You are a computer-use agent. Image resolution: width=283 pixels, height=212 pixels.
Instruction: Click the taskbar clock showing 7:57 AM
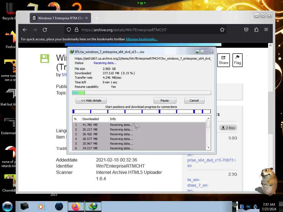pos(269,207)
